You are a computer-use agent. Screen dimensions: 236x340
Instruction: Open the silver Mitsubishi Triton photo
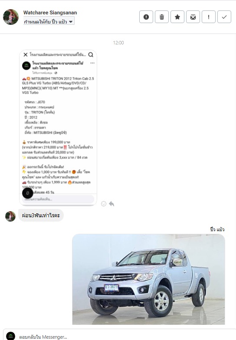[148, 279]
